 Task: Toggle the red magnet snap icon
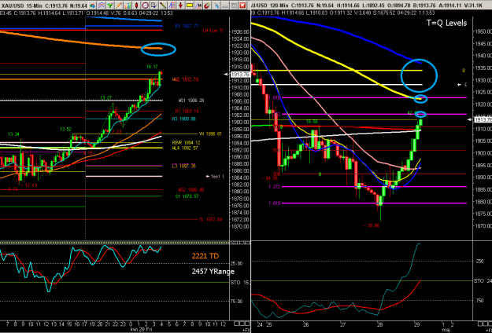[x=207, y=5]
